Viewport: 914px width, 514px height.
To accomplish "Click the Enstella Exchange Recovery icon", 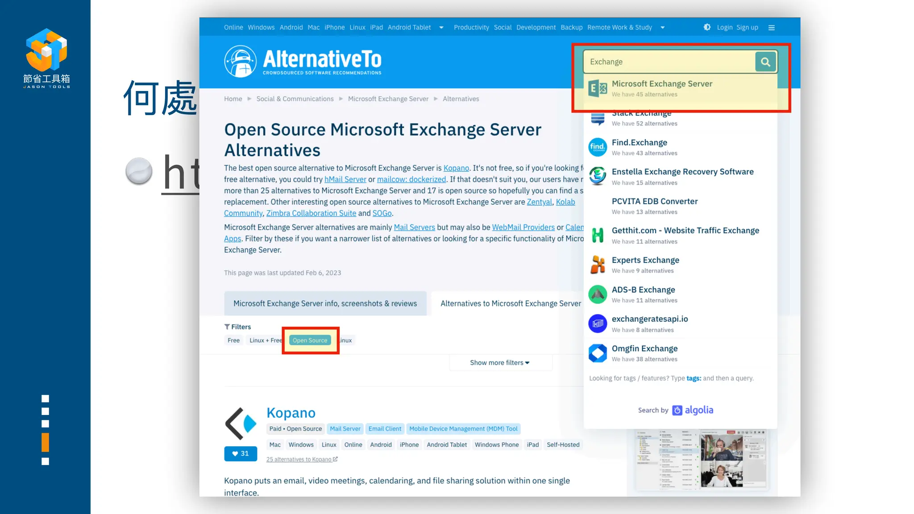I will point(598,176).
